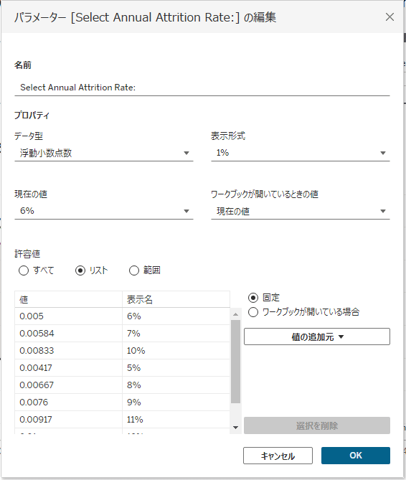Open the データ型 dropdown showing 浮動小数点数
The height and width of the screenshot is (480, 406).
tap(104, 153)
